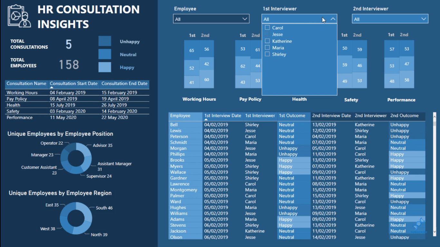Click the Unhappy legend color swatch

click(x=105, y=41)
